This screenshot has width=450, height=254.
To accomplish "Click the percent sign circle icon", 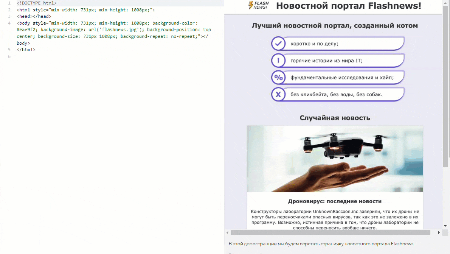I will point(278,78).
